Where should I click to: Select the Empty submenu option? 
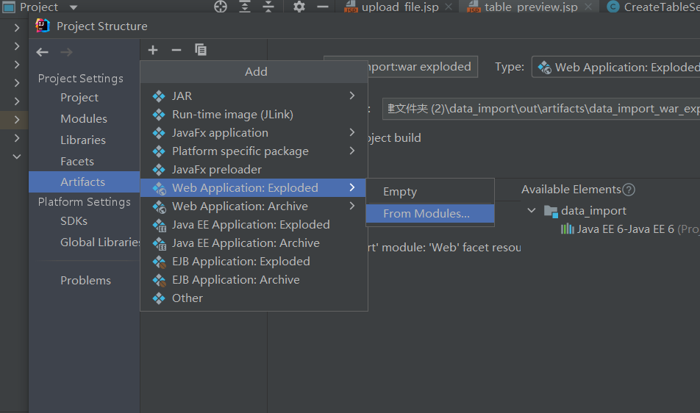coord(400,192)
